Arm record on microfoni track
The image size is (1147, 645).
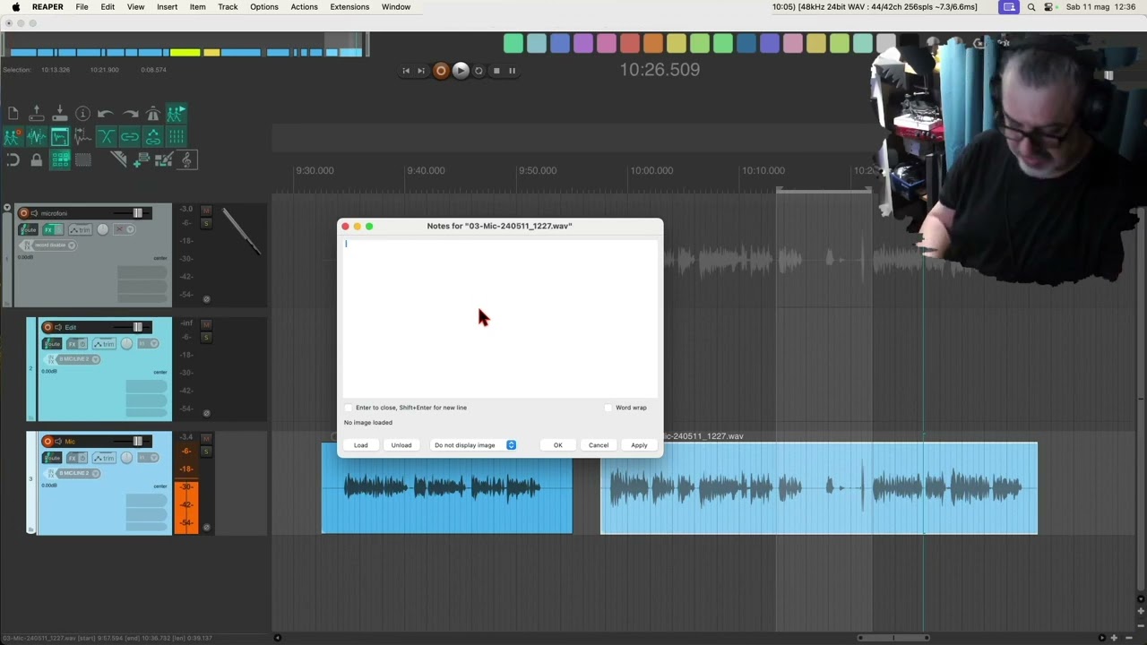pyautogui.click(x=24, y=213)
